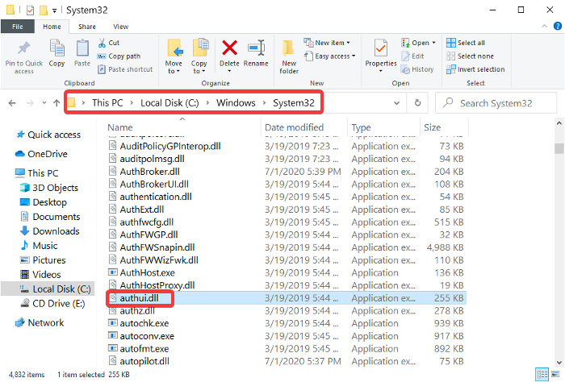Image resolution: width=565 pixels, height=382 pixels.
Task: Click the forward navigation arrow
Action: (30, 103)
